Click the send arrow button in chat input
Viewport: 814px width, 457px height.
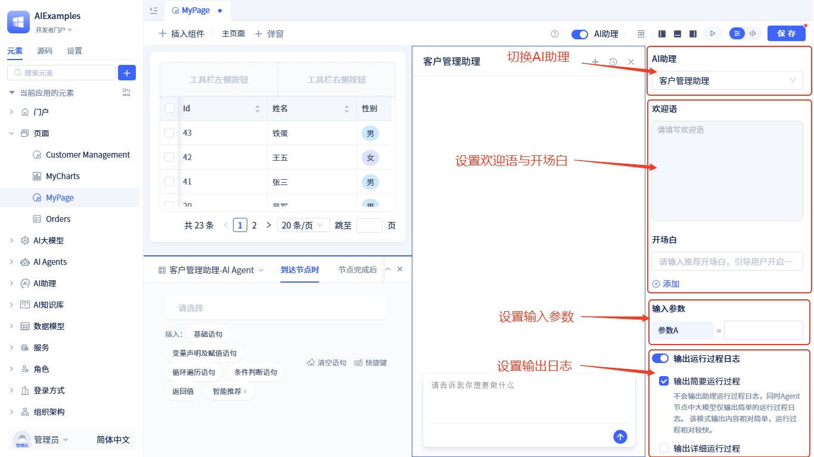tap(620, 437)
